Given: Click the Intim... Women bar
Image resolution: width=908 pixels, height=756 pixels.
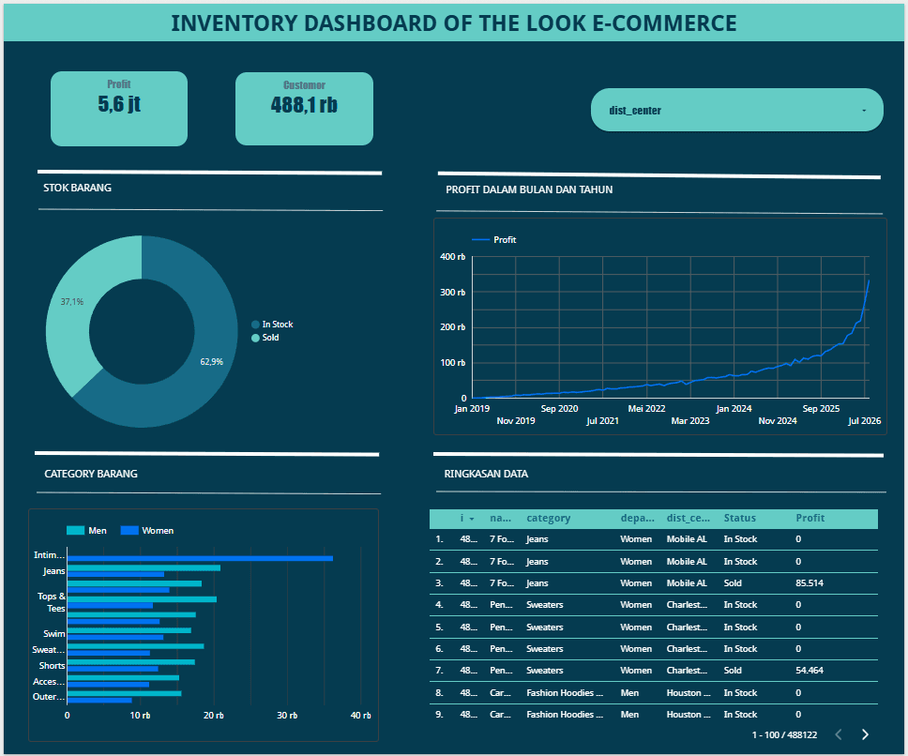Looking at the screenshot, I should [200, 559].
